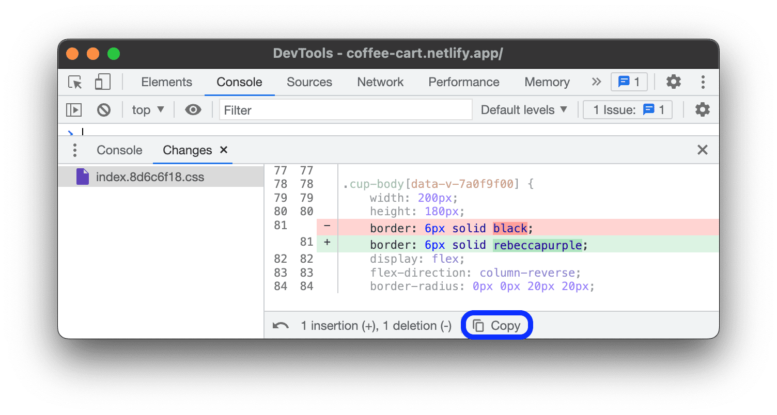Open the 1 Issue notification

[627, 109]
